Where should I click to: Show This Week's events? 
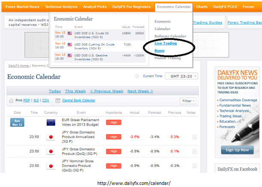coord(75,91)
